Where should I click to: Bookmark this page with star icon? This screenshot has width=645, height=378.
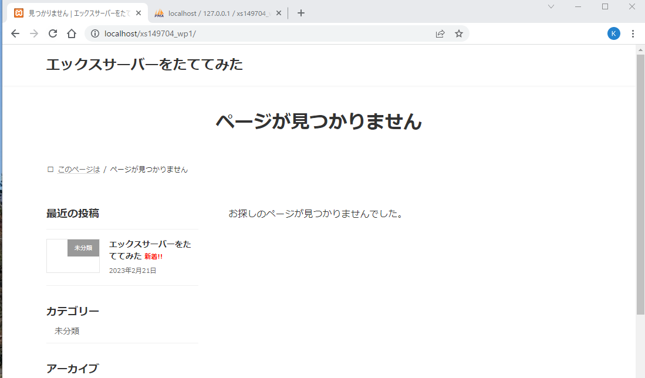pos(459,33)
